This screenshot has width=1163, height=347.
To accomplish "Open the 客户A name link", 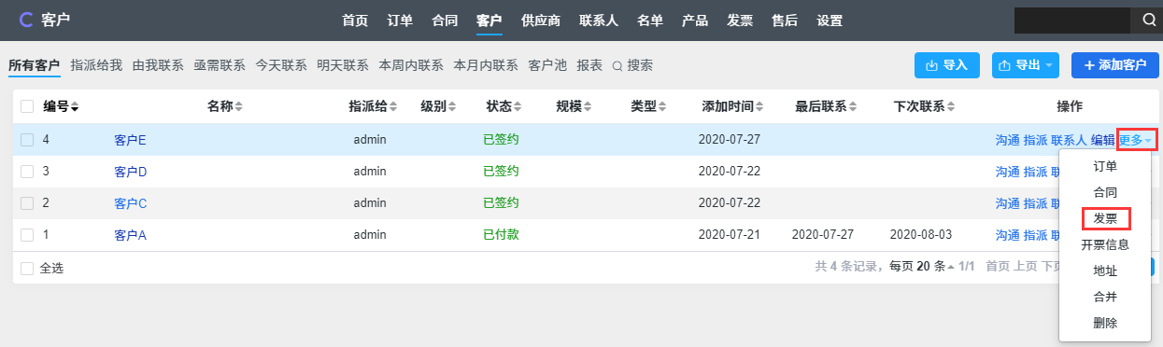I will point(130,235).
